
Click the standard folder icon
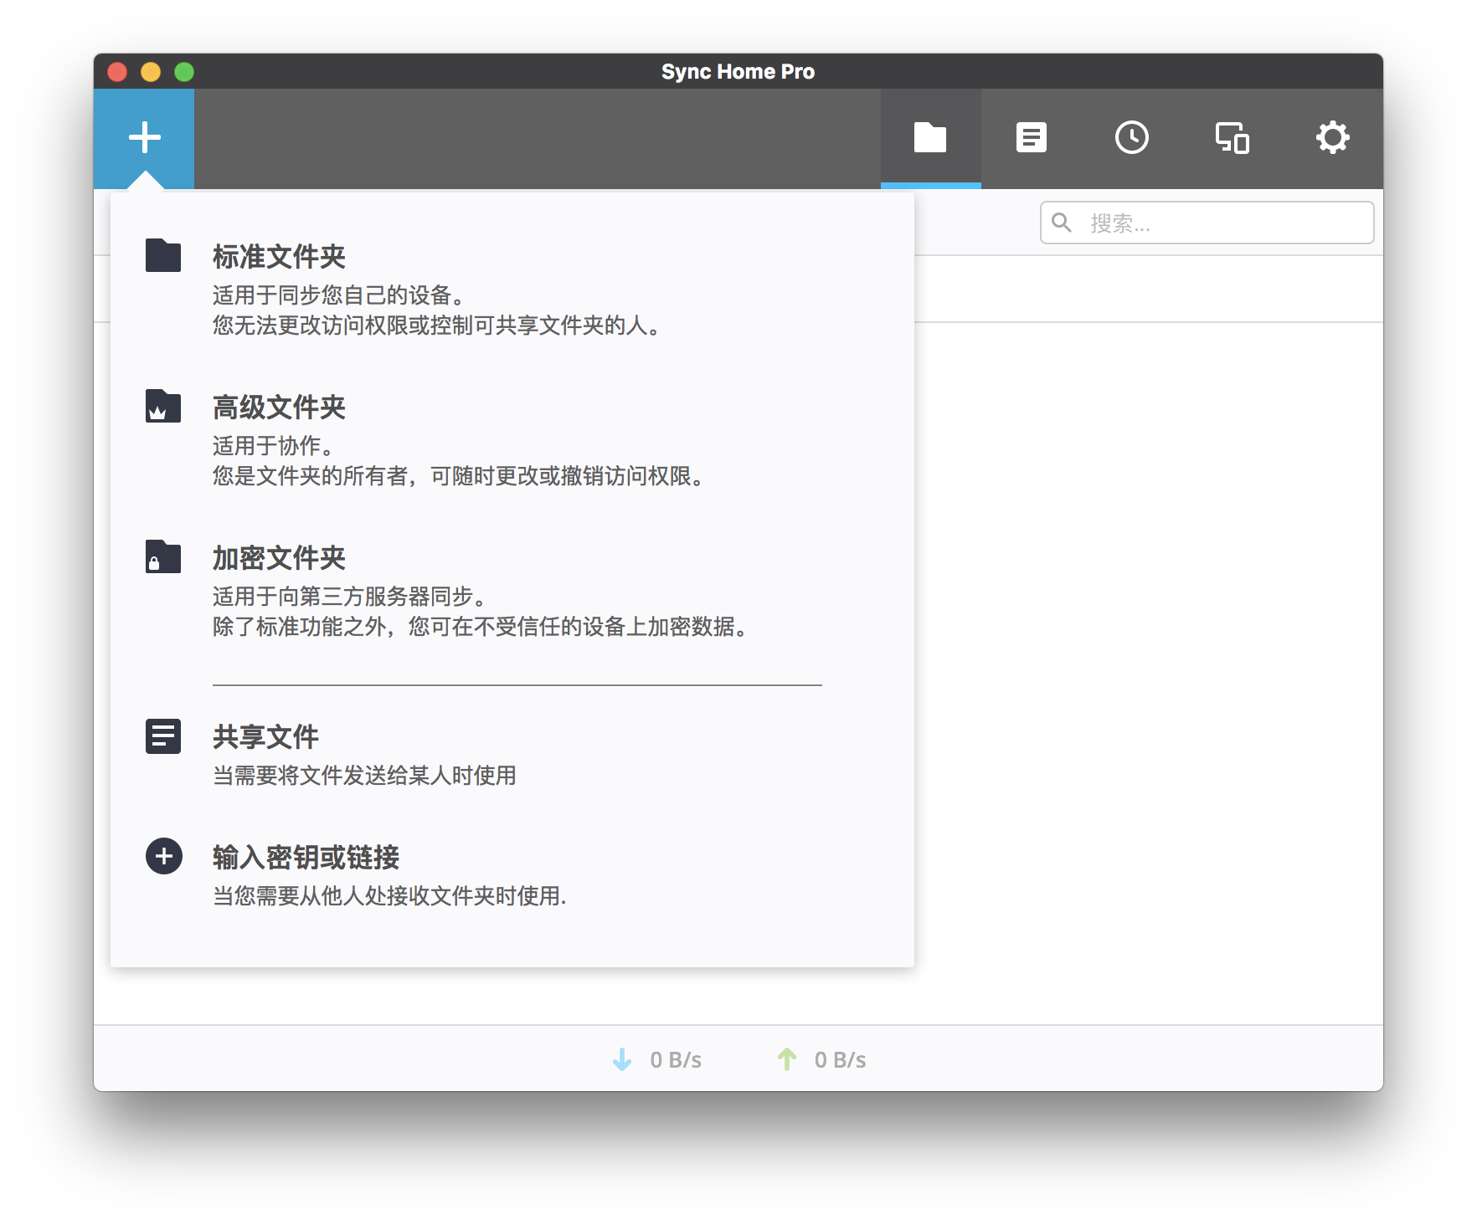pos(163,255)
